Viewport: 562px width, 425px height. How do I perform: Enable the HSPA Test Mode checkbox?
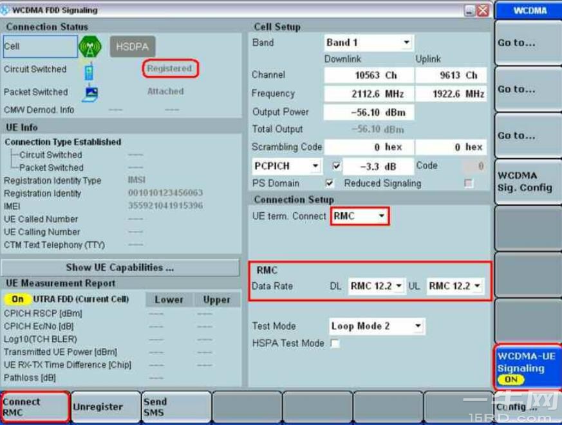335,343
